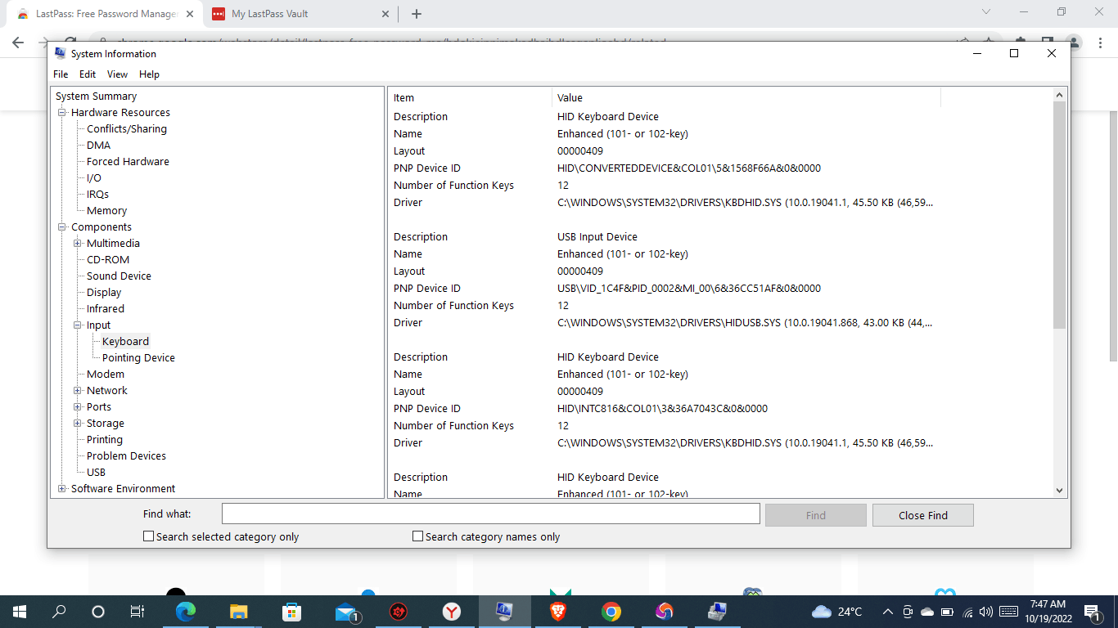Open the View menu
The width and height of the screenshot is (1118, 628).
coord(117,74)
